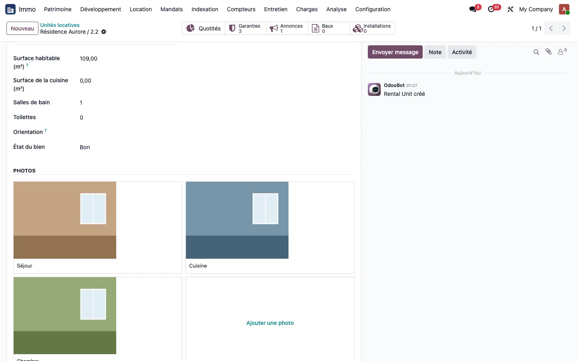Open the Mandats menu
Screen dimensions: 577x361
(171, 9)
